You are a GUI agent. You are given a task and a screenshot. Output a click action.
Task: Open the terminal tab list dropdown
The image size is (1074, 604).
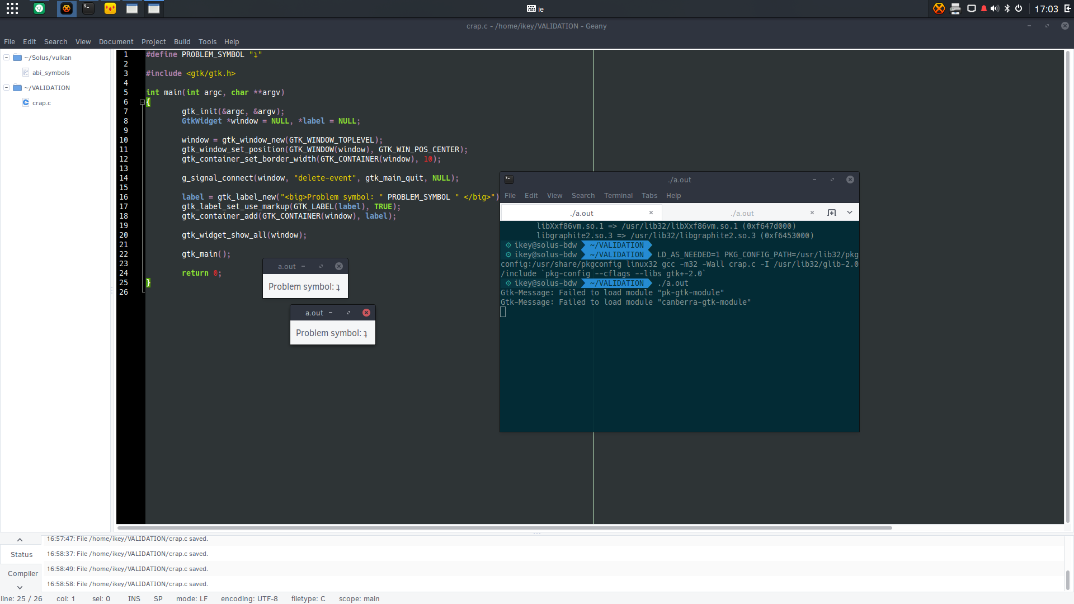[x=850, y=213]
